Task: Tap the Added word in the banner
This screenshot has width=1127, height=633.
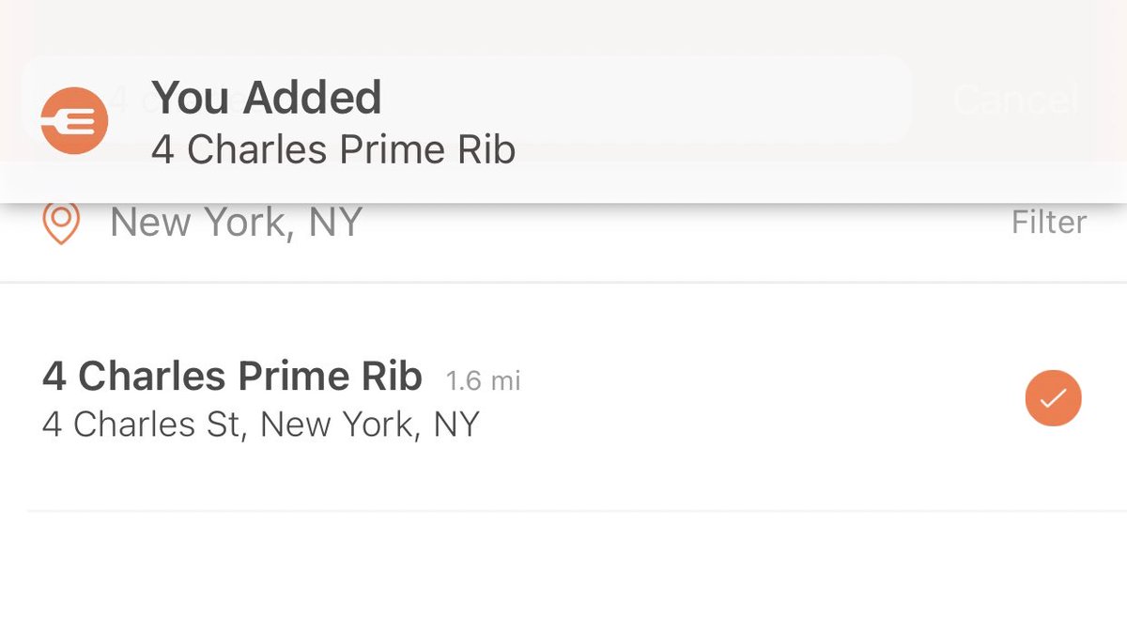Action: (311, 98)
